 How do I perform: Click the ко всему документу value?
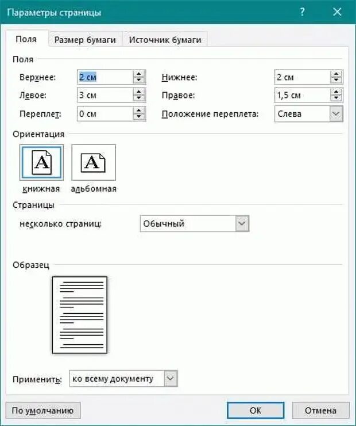tap(113, 378)
